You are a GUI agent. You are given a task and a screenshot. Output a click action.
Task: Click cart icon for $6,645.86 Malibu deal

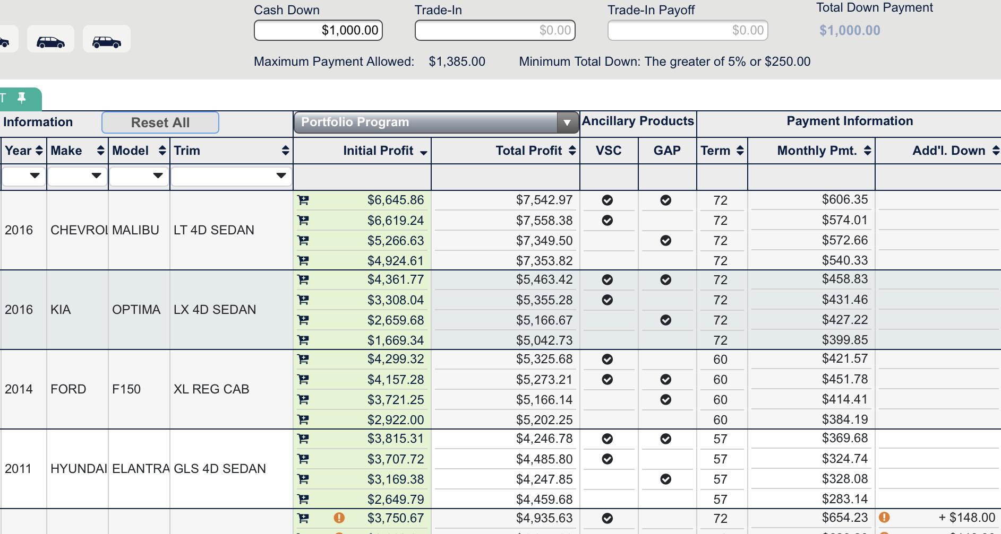click(303, 200)
